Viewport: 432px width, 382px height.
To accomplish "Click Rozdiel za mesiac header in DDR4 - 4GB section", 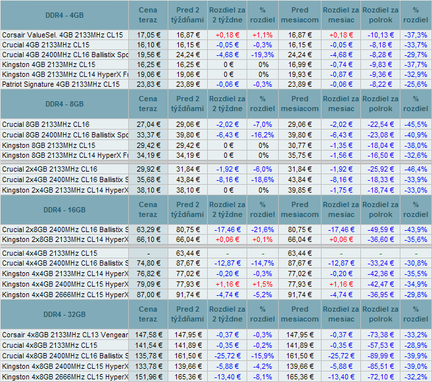I will [x=341, y=15].
